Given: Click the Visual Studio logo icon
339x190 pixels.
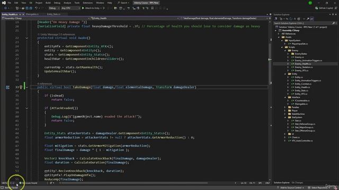Looking at the screenshot, I should pos(4,3).
